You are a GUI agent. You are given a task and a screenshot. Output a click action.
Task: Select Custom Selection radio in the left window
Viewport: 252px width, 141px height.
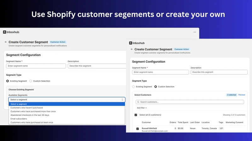31,81
